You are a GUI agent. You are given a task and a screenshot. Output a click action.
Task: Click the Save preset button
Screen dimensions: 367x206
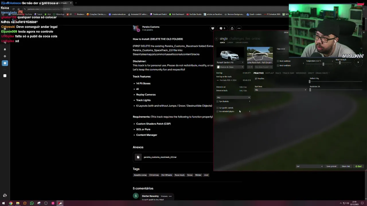tap(331, 166)
